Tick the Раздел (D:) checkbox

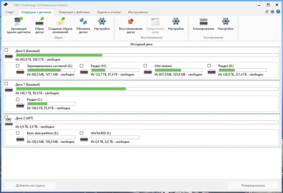[x=209, y=66]
